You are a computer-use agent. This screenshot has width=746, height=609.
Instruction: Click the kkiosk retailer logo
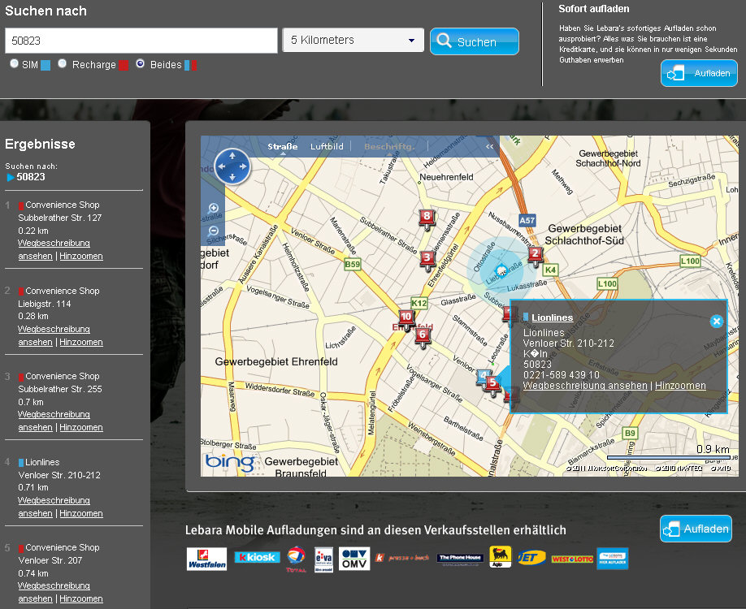[x=257, y=557]
